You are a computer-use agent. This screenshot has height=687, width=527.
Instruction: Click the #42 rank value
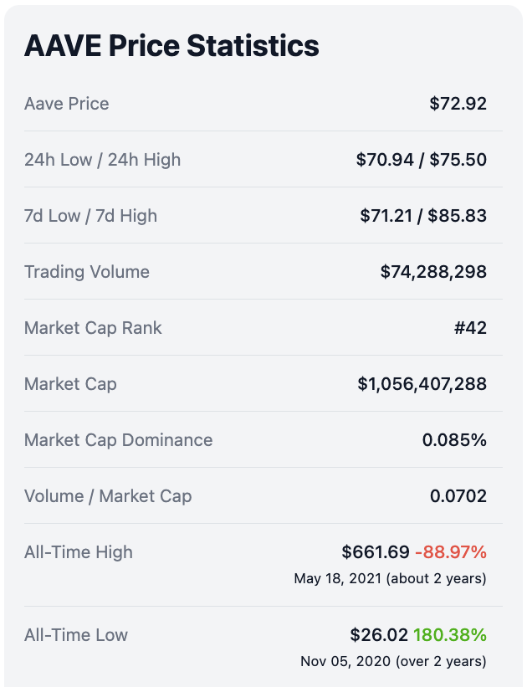tap(470, 328)
